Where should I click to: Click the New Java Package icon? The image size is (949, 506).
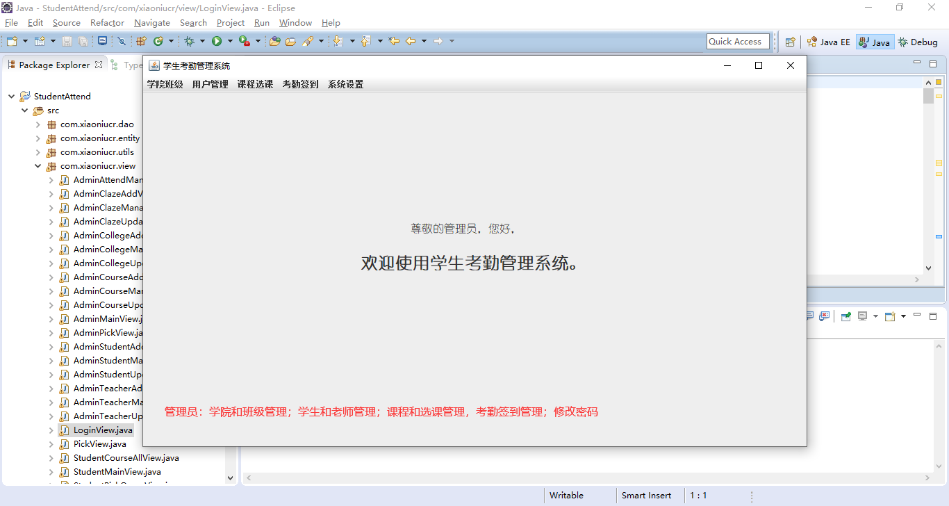click(140, 41)
